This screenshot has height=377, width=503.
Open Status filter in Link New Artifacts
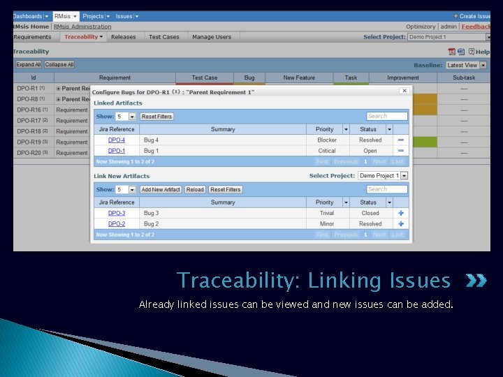(x=389, y=202)
